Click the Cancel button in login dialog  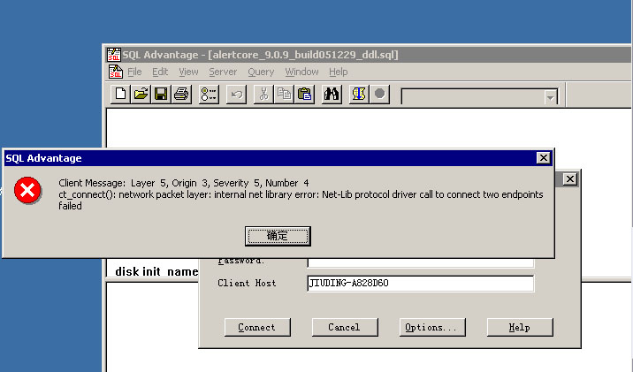click(345, 327)
